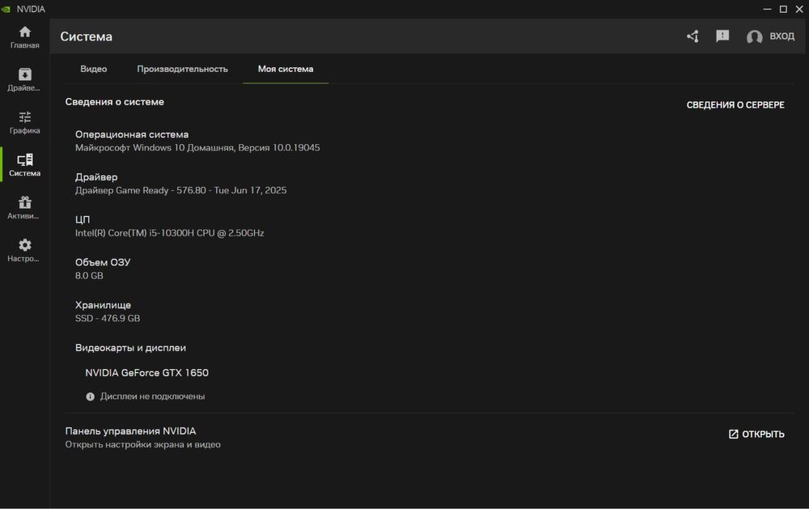Image resolution: width=809 pixels, height=509 pixels.
Task: Click the Хранилище label
Action: point(103,305)
